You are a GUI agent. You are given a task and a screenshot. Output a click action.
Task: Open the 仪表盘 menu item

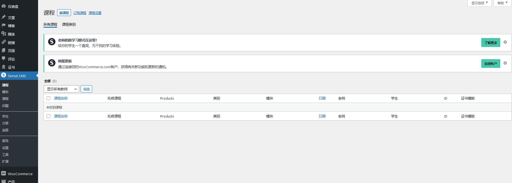(19, 6)
